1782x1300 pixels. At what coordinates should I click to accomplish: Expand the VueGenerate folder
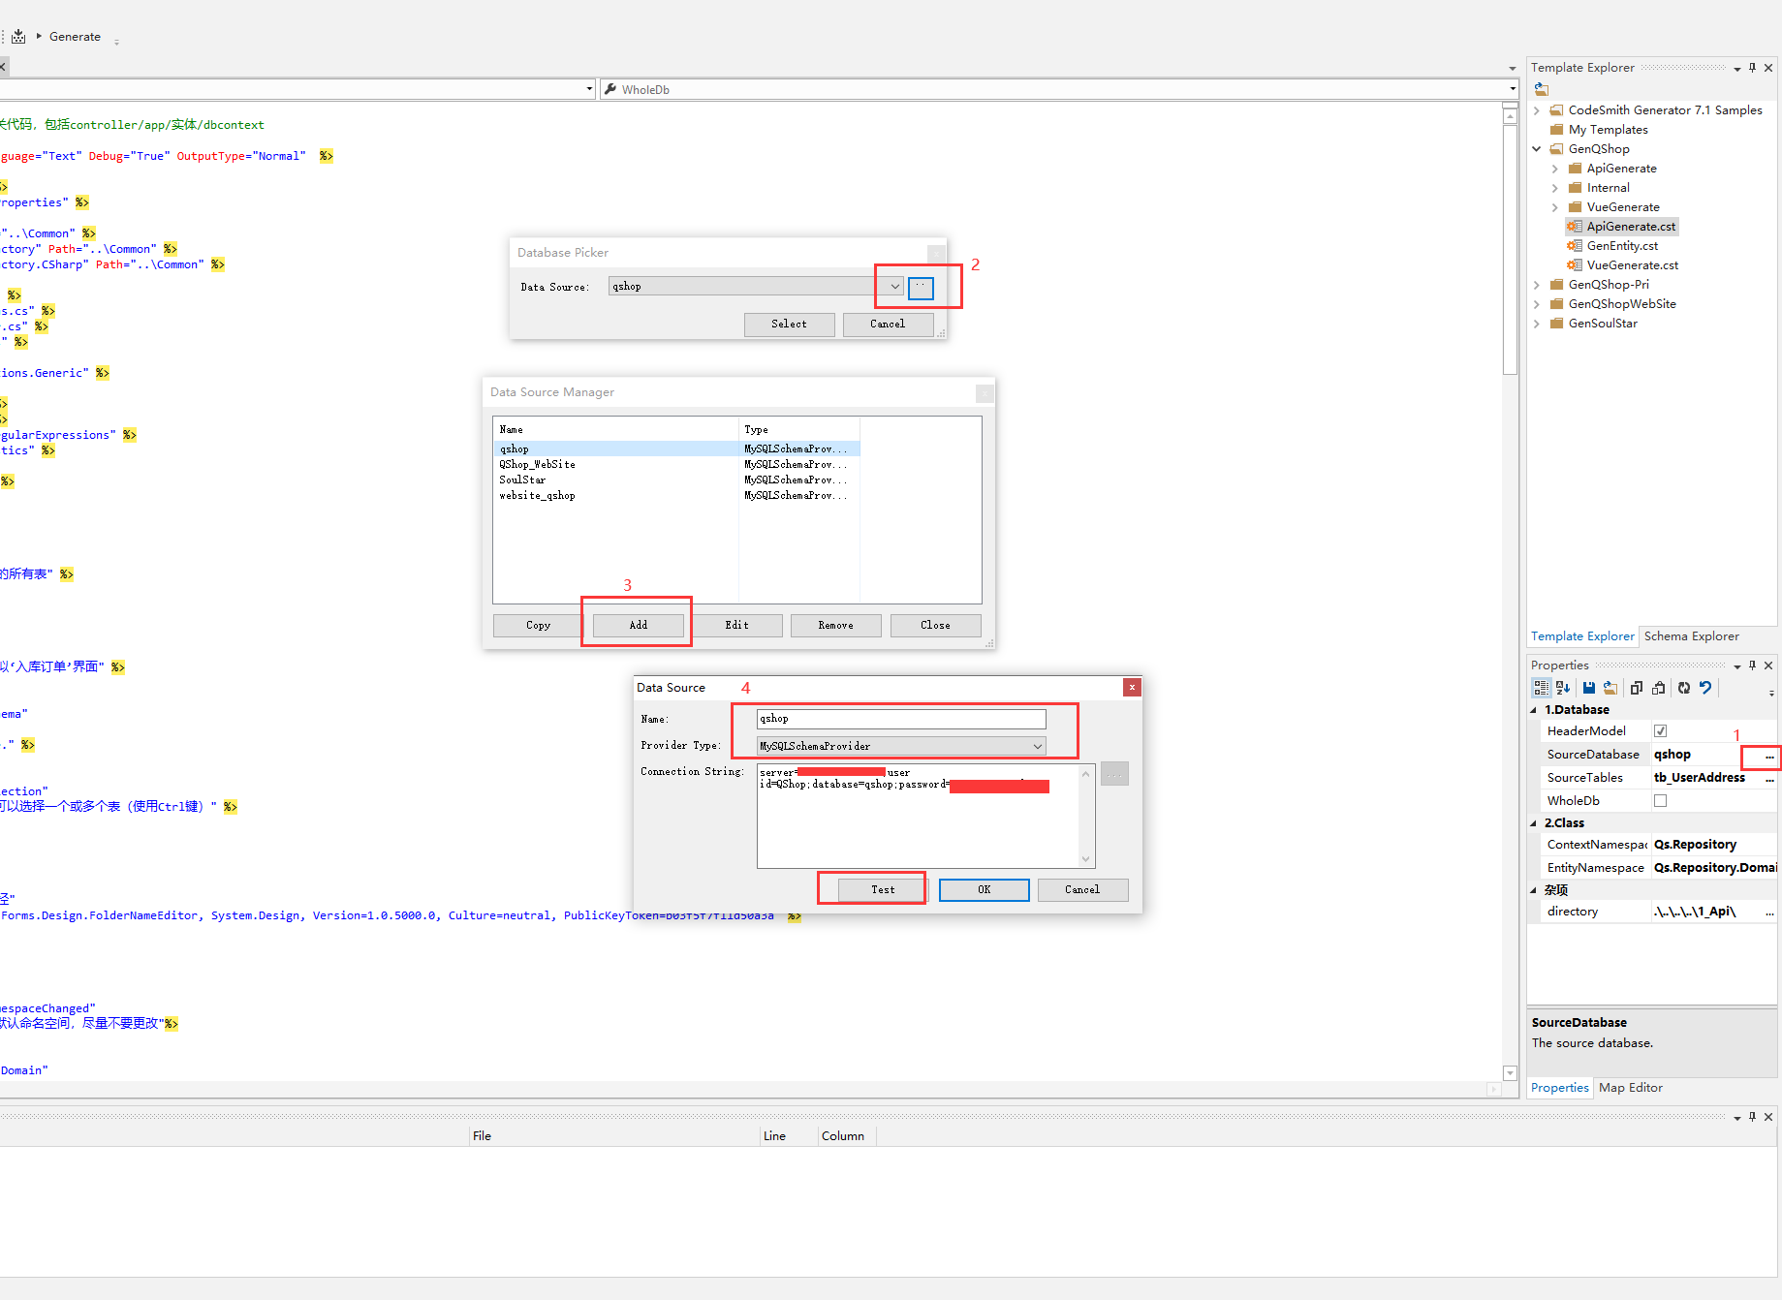[x=1555, y=207]
